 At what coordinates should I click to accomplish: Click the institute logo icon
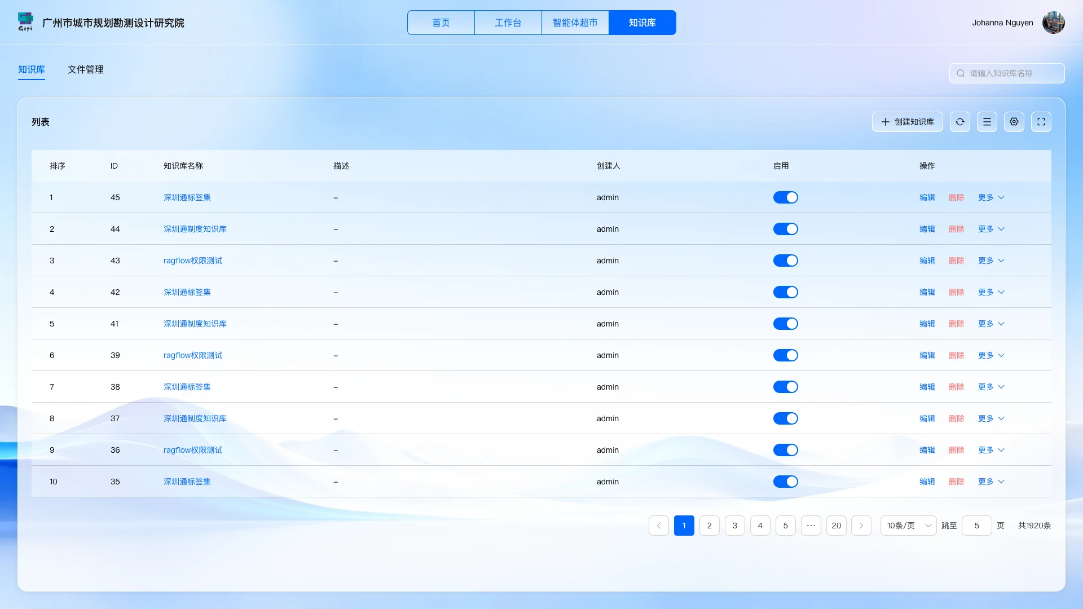[25, 22]
